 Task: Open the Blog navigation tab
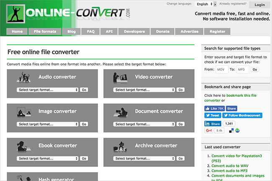(72, 31)
